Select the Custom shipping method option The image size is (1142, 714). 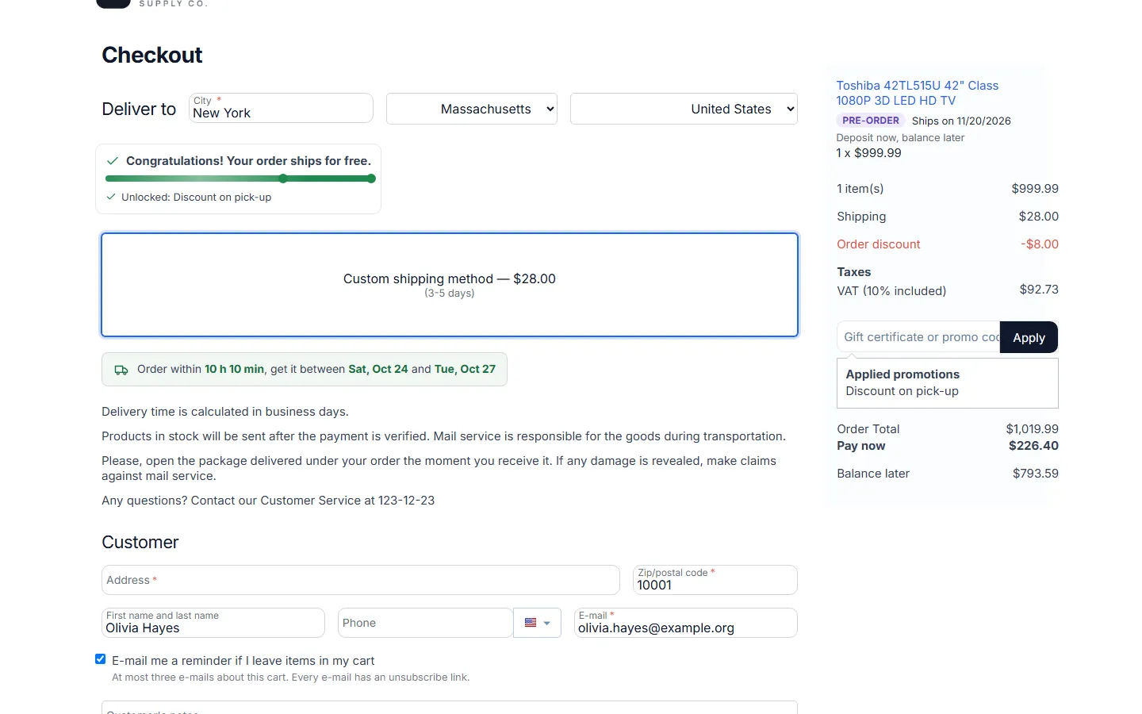click(450, 285)
